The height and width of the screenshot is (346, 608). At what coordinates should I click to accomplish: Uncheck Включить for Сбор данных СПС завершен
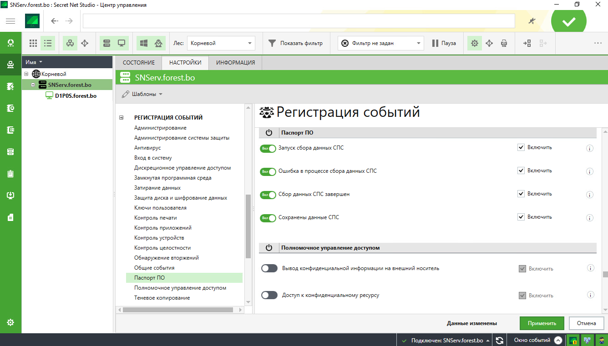pos(522,194)
